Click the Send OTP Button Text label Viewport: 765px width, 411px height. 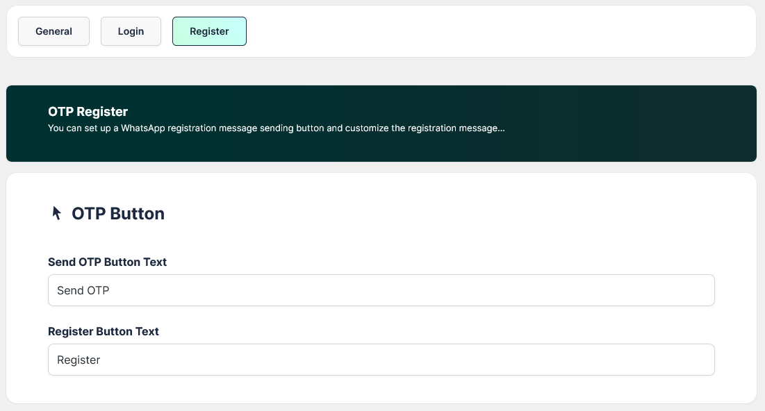(107, 262)
